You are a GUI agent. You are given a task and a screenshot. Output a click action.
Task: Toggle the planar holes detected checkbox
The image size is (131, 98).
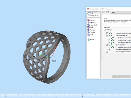coord(109,42)
